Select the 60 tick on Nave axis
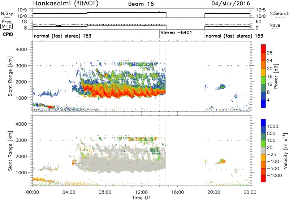 pyautogui.click(x=259, y=22)
